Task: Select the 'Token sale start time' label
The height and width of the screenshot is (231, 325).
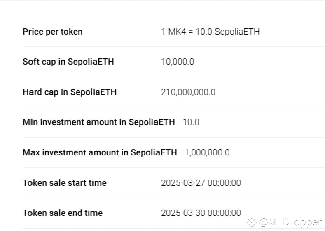Action: click(x=65, y=183)
